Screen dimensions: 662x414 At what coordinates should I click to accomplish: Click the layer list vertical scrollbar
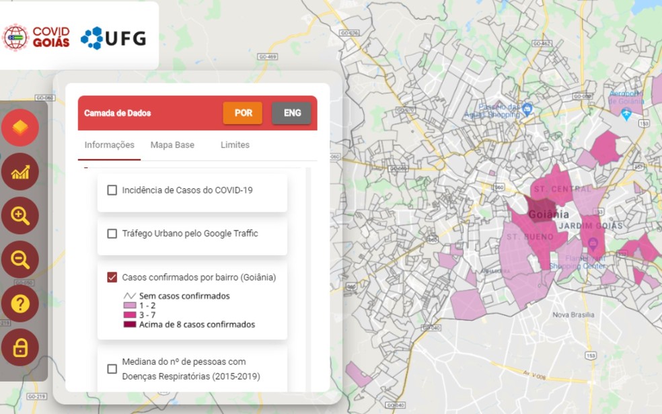pos(308,280)
